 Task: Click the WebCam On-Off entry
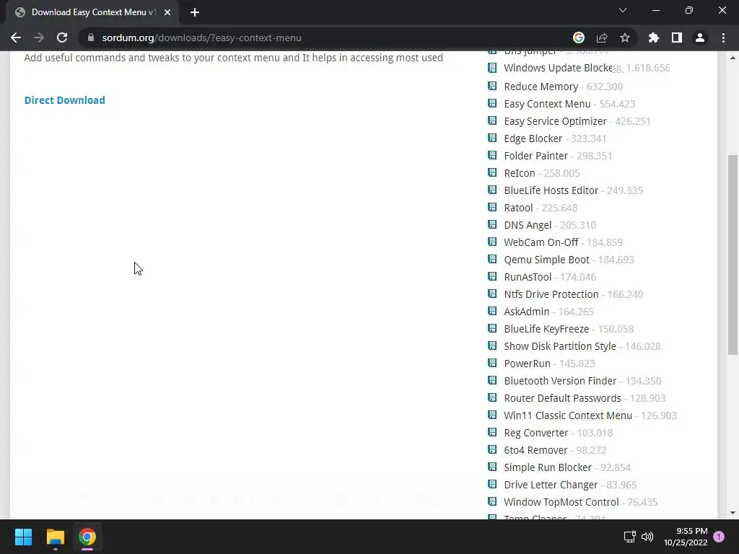pyautogui.click(x=541, y=242)
